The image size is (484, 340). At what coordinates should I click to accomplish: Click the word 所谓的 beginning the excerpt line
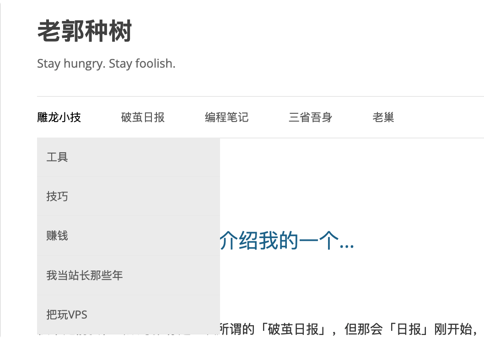click(x=237, y=329)
